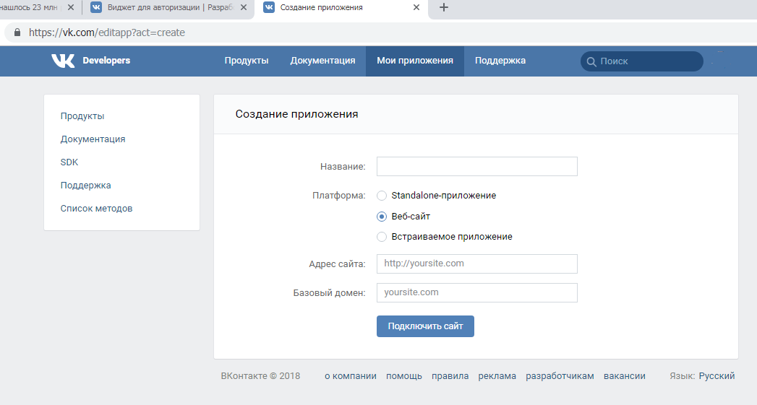Focus the Адрес сайта field
The image size is (757, 405).
pos(477,264)
